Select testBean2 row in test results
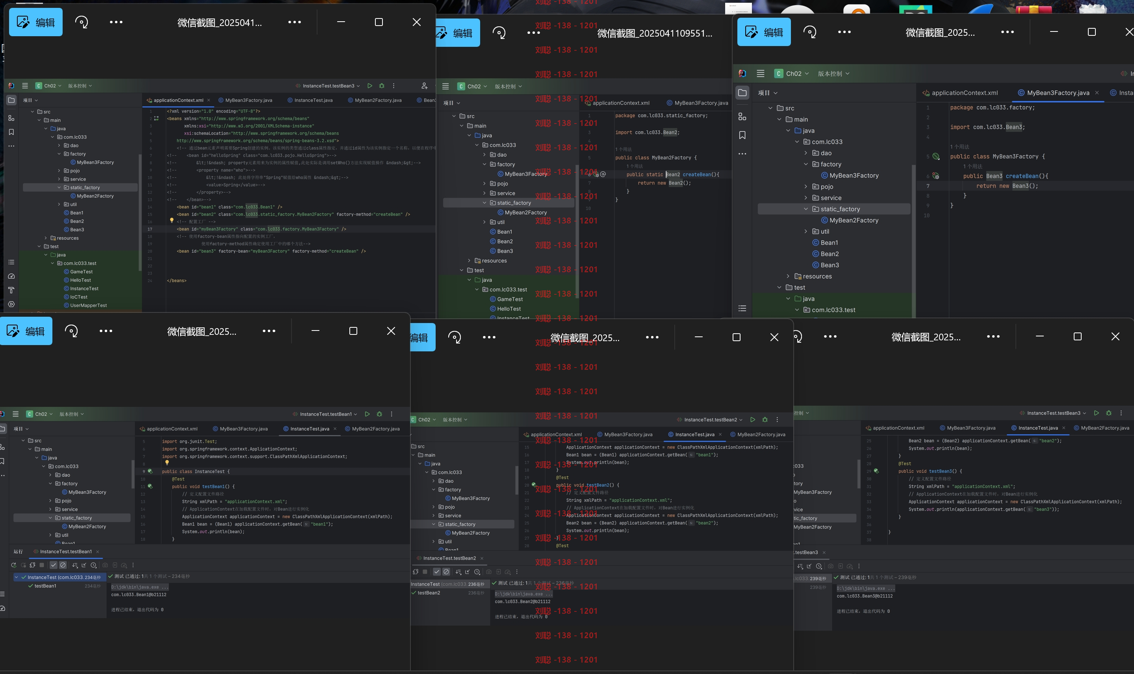This screenshot has height=674, width=1134. pyautogui.click(x=450, y=593)
